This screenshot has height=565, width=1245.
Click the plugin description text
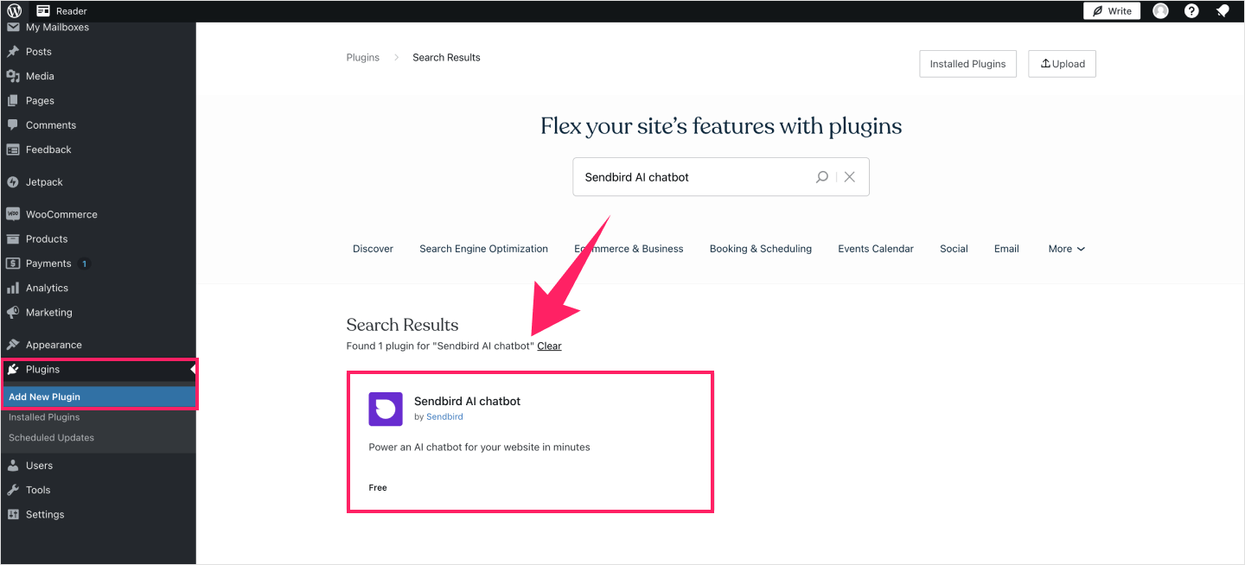[479, 448]
